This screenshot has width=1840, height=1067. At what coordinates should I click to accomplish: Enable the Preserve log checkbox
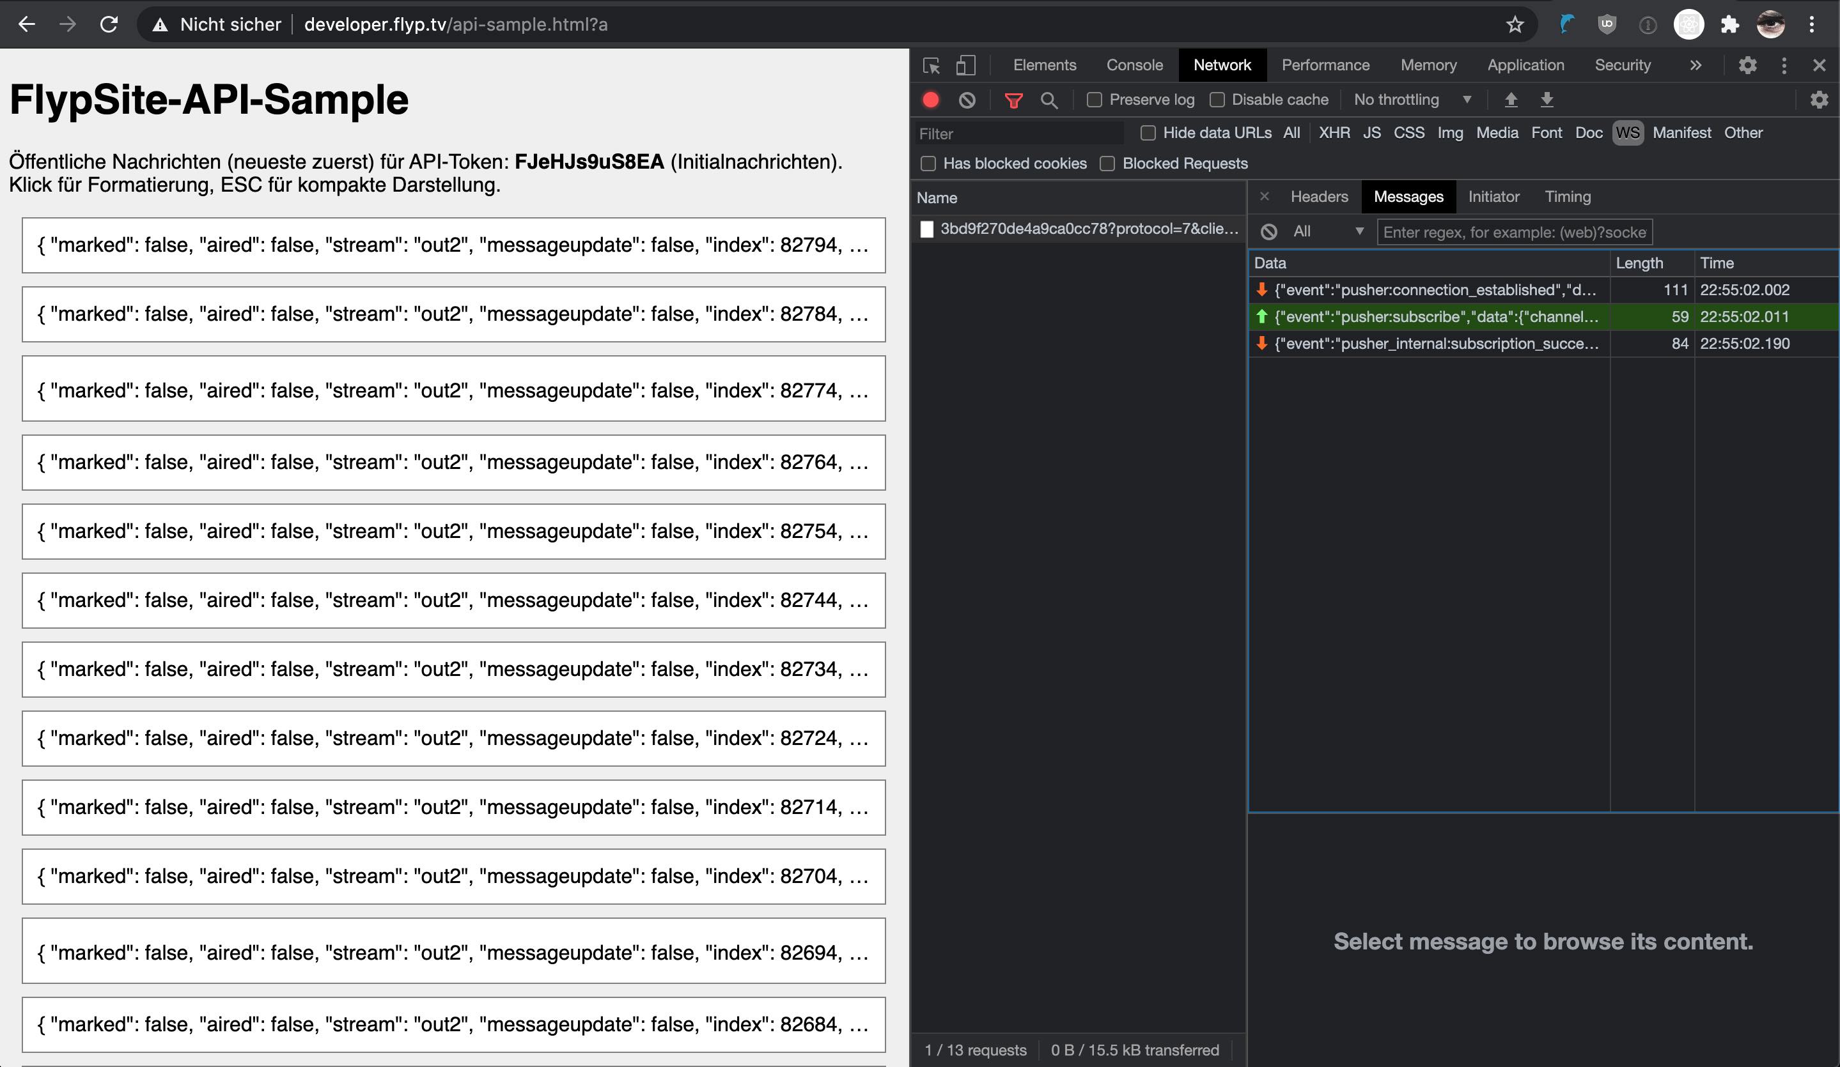coord(1094,100)
